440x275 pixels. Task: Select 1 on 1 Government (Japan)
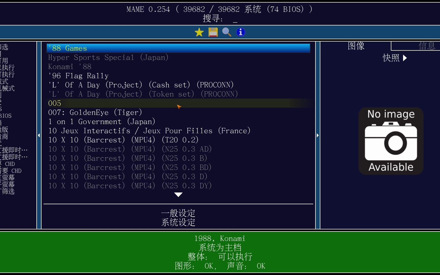click(x=178, y=121)
